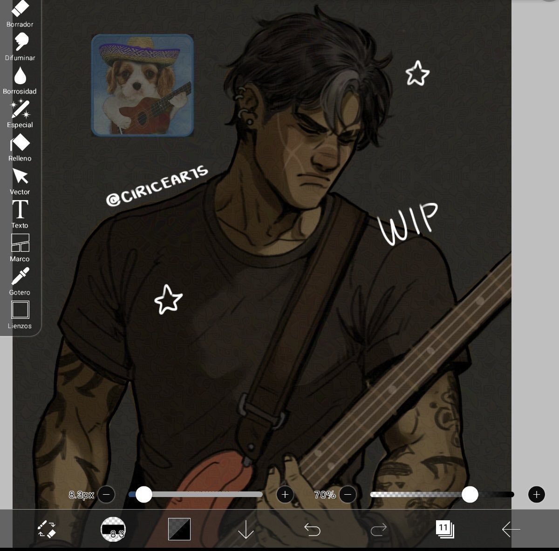
Task: Select the Texto text tool
Action: (20, 215)
